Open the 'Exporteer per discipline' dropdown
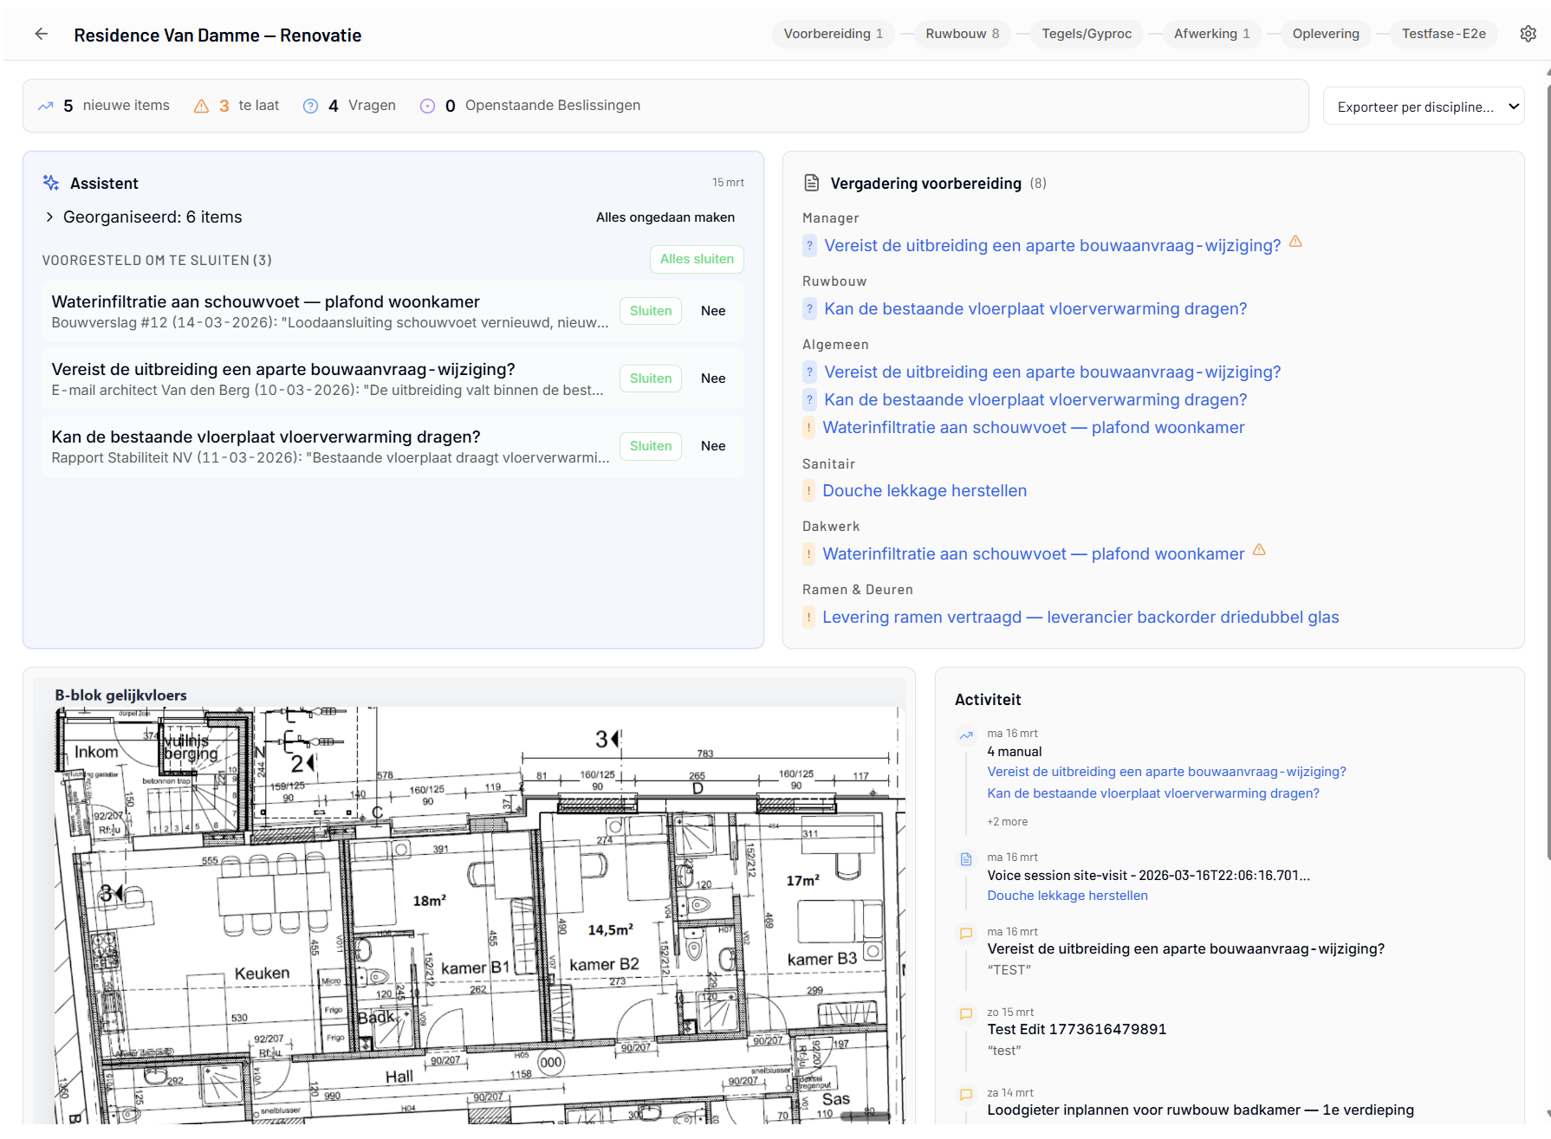1551x1139 pixels. (1424, 106)
